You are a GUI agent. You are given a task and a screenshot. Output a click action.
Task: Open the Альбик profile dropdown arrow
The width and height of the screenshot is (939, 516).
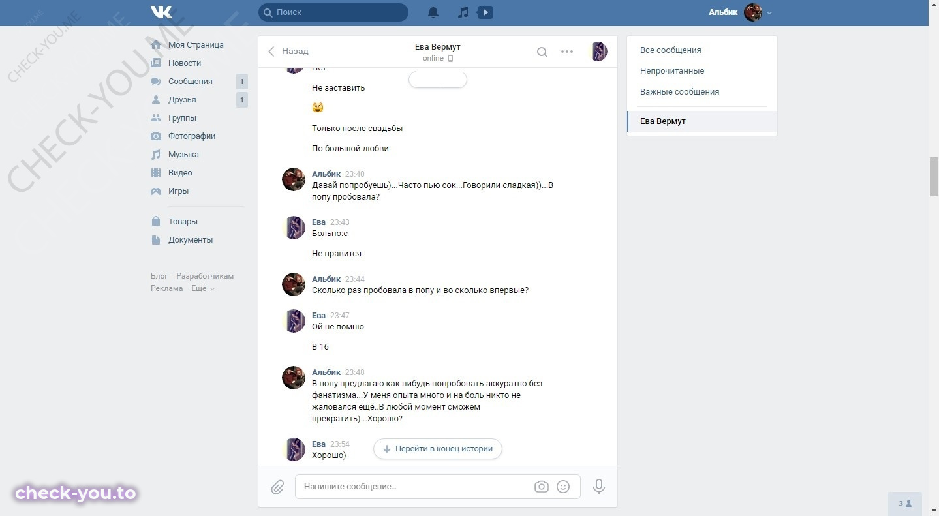pyautogui.click(x=769, y=13)
